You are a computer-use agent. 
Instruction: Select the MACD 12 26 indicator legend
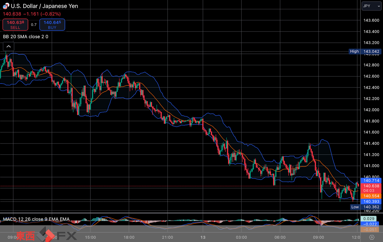click(36, 219)
